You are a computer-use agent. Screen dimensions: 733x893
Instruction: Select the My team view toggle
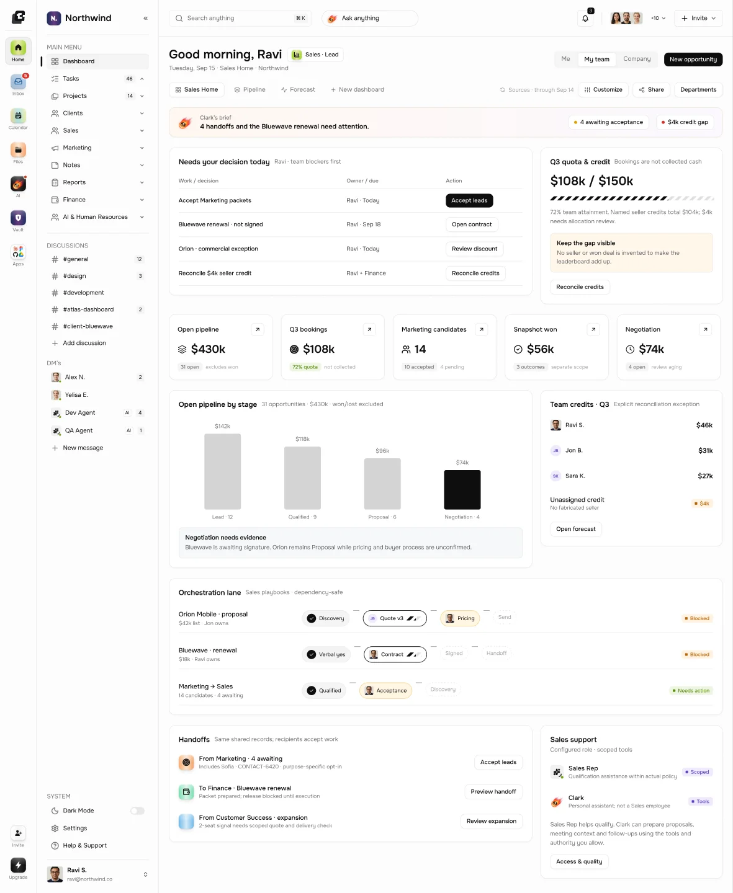coord(596,59)
